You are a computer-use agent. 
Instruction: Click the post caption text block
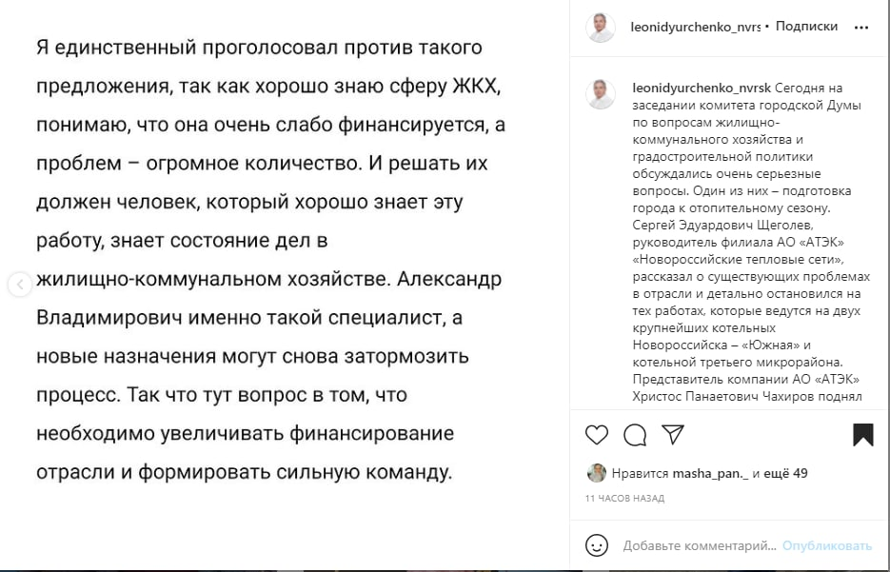pos(752,242)
